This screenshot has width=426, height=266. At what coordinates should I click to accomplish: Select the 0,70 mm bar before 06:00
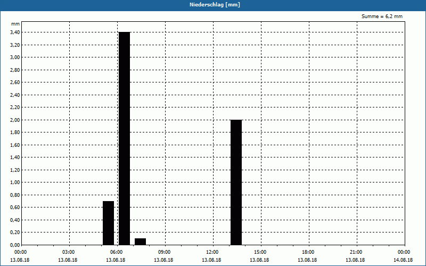[x=109, y=223]
